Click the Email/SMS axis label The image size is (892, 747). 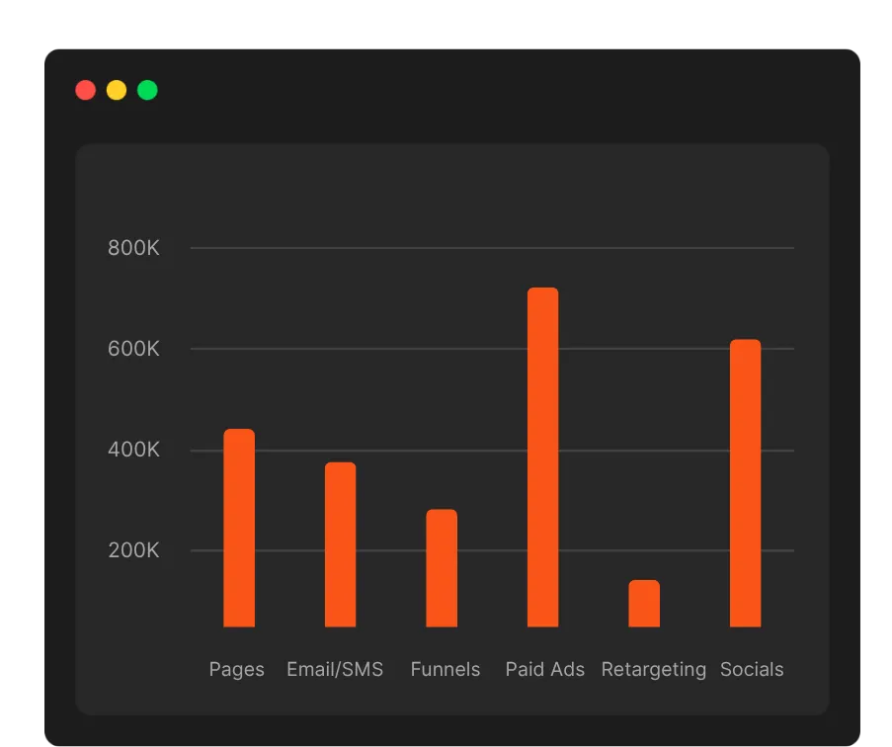tap(335, 669)
